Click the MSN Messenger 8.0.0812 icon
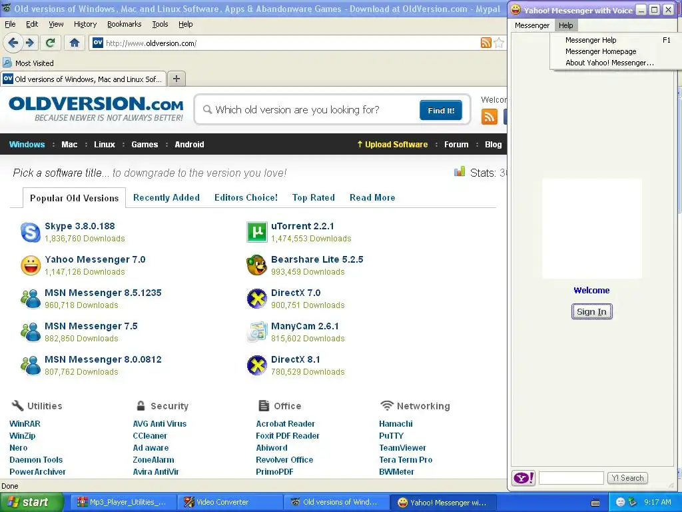Screen dimensions: 682x512 pos(31,365)
